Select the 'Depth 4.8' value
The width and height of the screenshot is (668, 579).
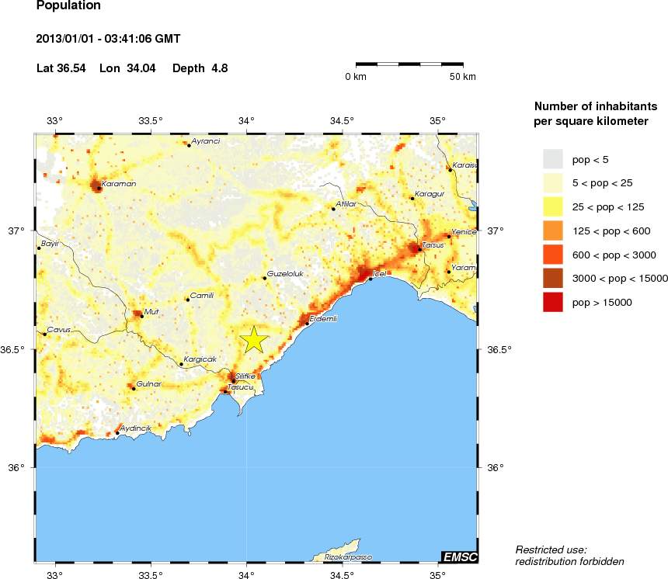tap(200, 68)
